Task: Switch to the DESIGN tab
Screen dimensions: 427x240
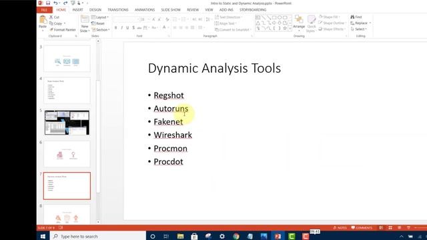Action: 95,10
